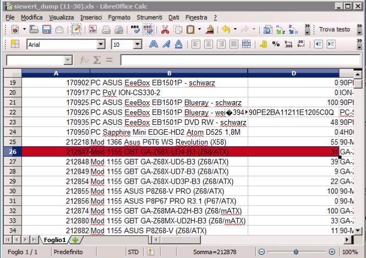
Task: Open Styles and Formatting icon
Action: click(15, 44)
